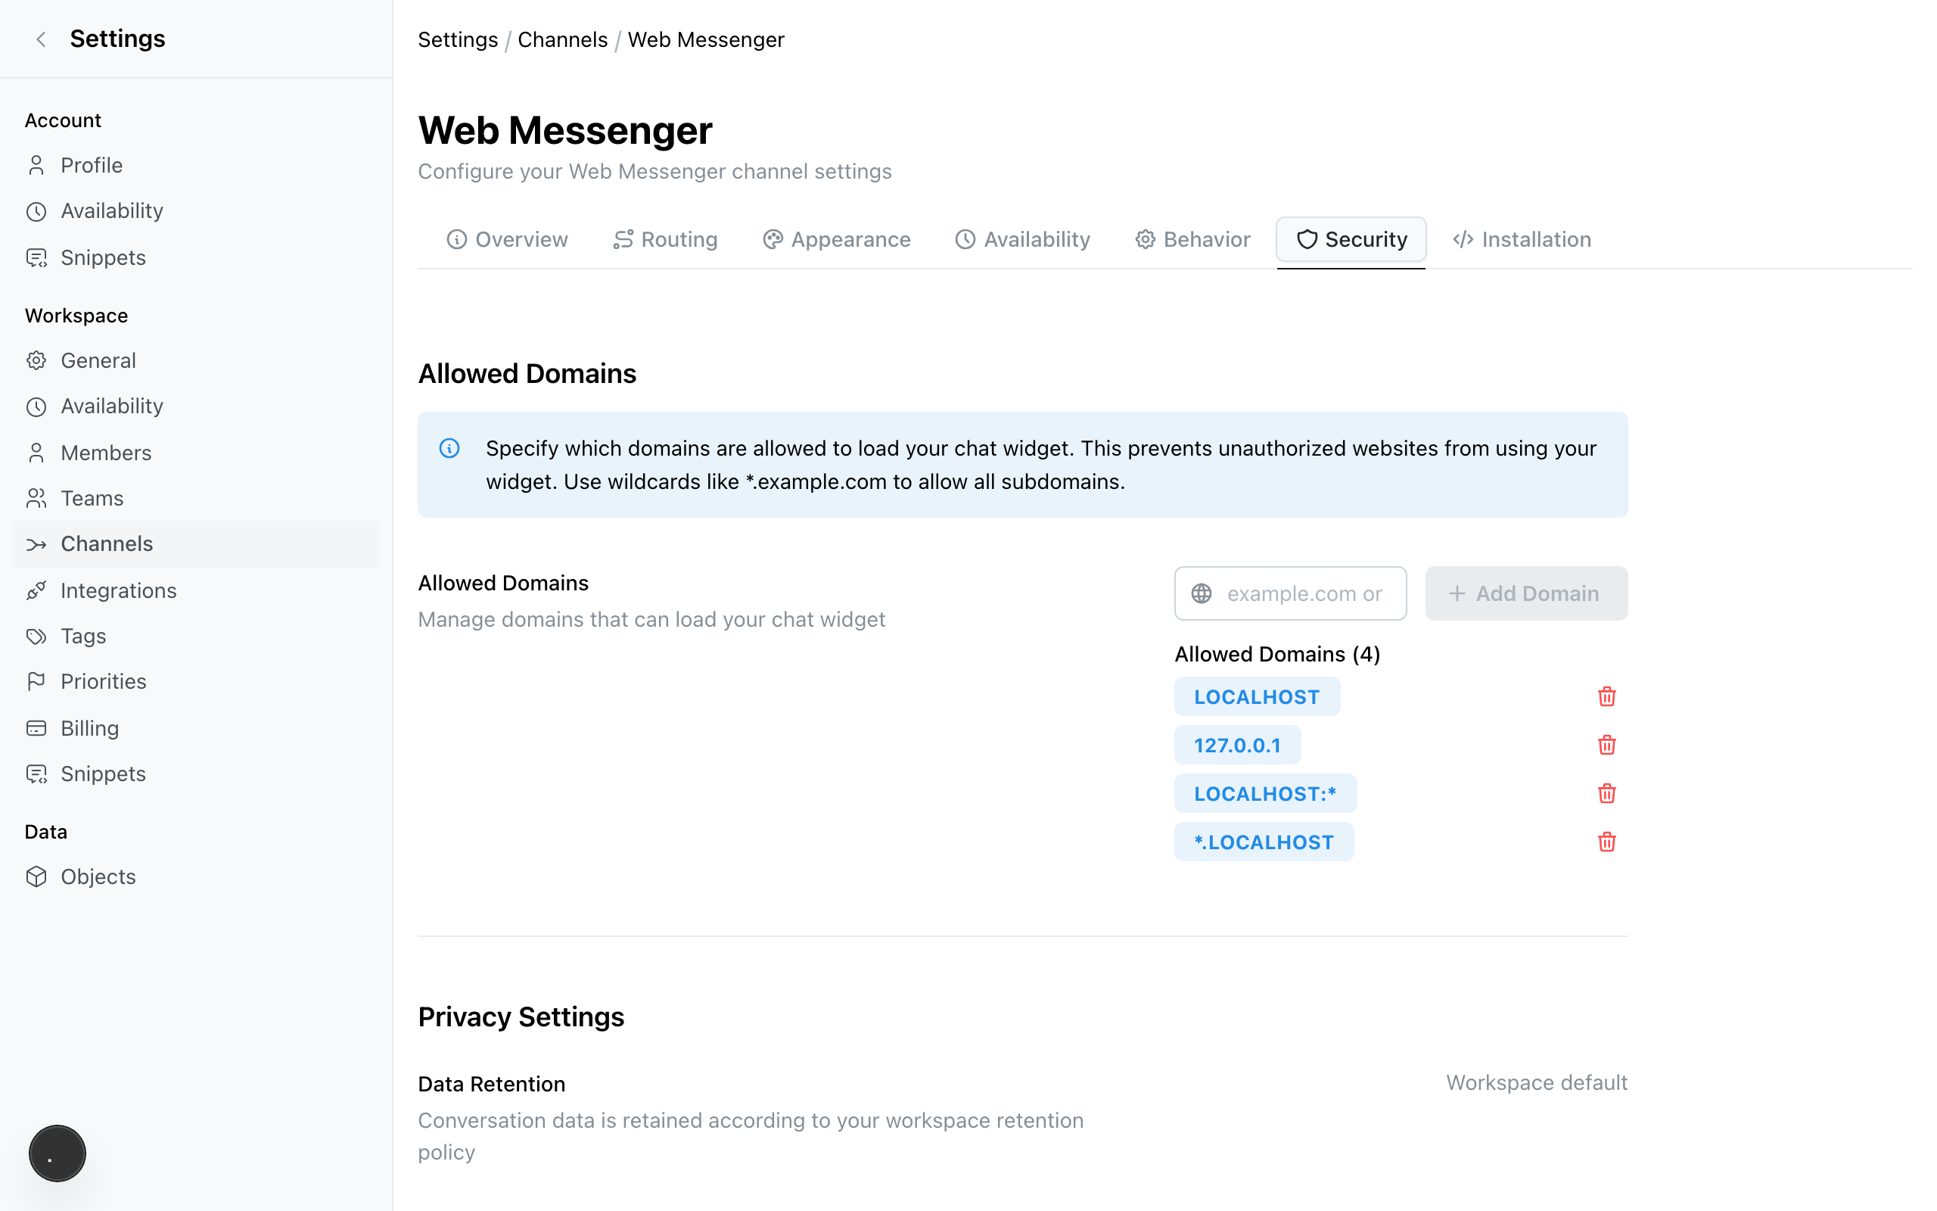Open Objects under Data
Viewport: 1937px width, 1211px height.
click(x=196, y=876)
